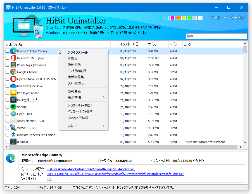Open the HKEY_CURRENT_USER registry entry link

(115, 174)
